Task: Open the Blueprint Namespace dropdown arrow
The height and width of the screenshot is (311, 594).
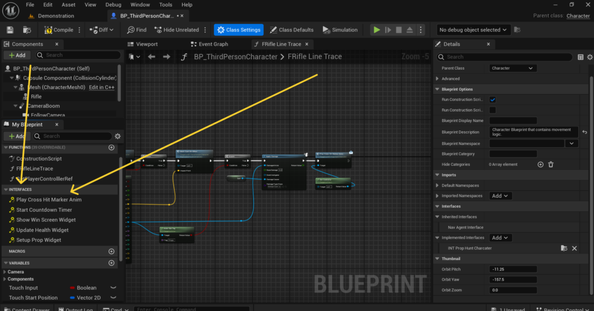Action: click(x=571, y=143)
